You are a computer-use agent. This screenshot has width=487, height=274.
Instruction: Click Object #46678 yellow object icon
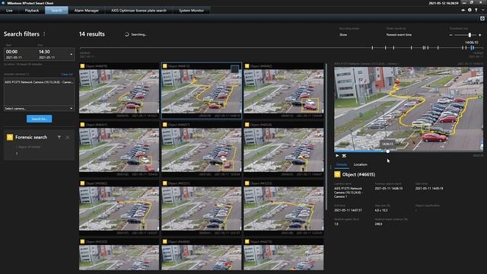click(82, 66)
